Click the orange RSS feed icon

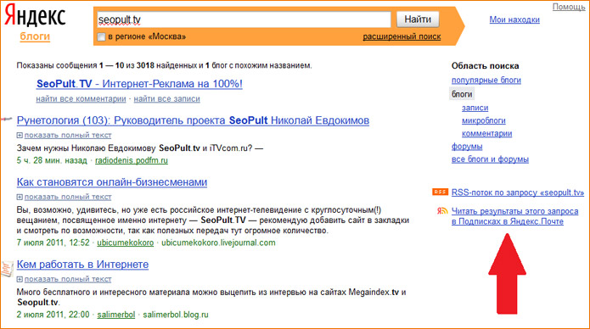tap(440, 192)
